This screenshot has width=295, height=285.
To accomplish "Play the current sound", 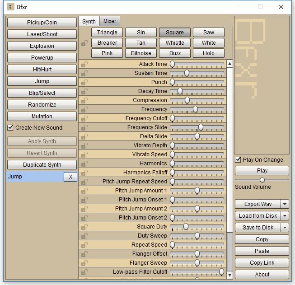I will 262,171.
